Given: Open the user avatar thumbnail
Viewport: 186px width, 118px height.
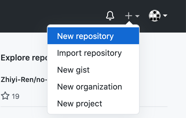Looking at the screenshot, I should tap(155, 16).
